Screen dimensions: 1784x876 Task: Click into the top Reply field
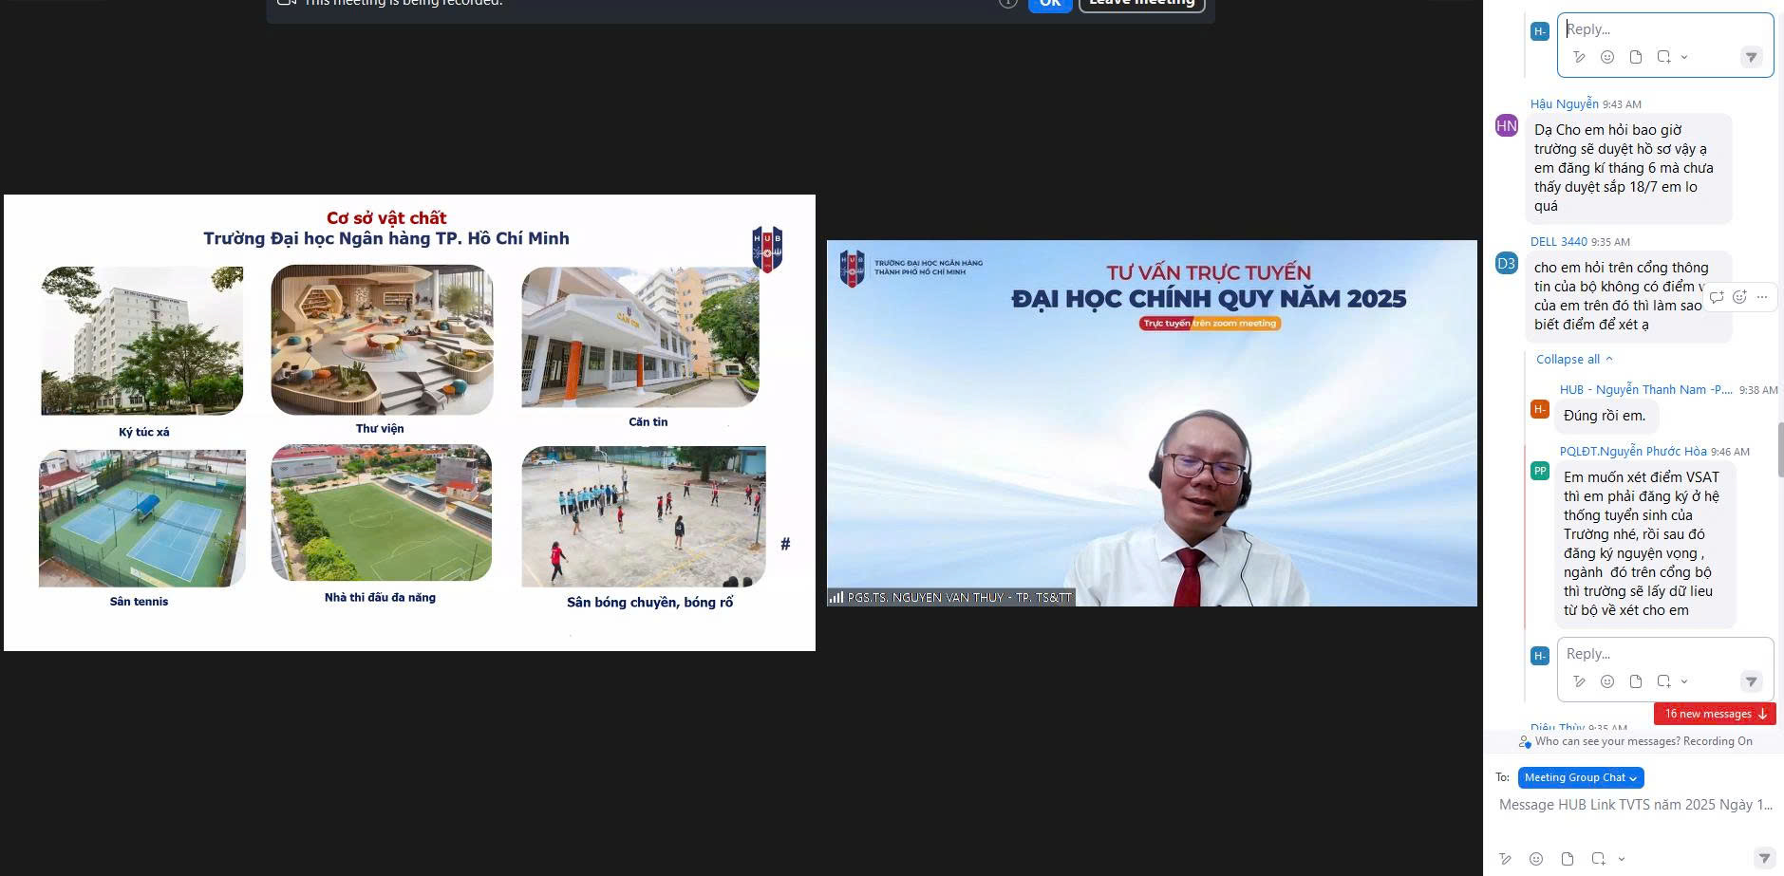coord(1665,29)
